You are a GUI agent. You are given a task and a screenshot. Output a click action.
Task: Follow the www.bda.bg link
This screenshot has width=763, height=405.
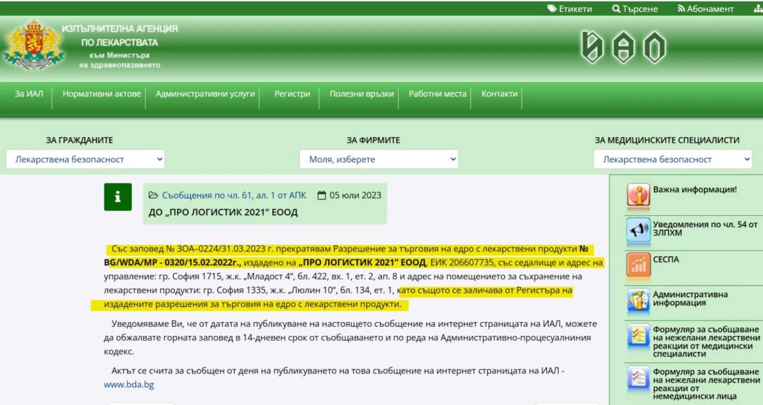(x=129, y=385)
